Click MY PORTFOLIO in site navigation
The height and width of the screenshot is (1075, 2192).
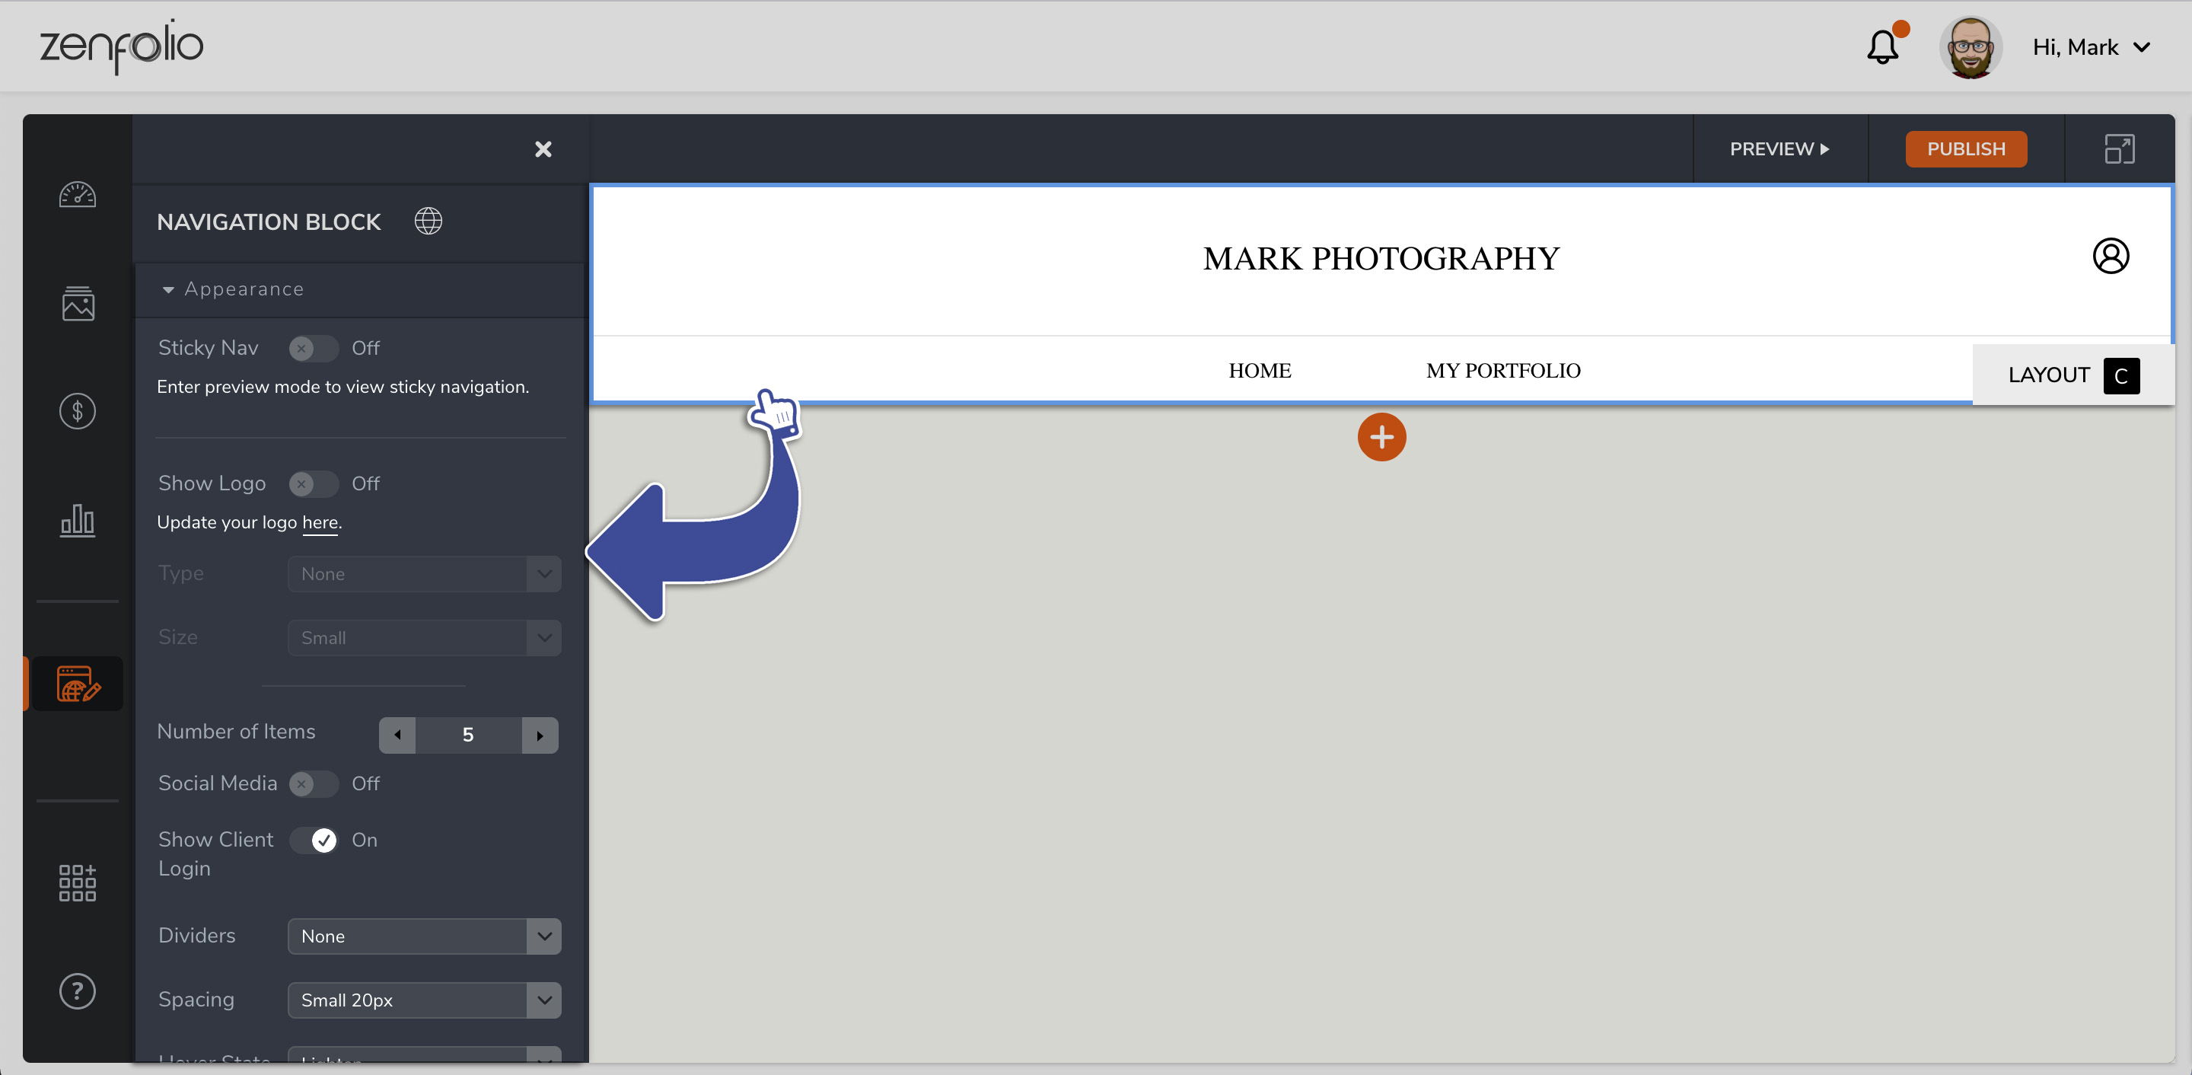pos(1502,370)
